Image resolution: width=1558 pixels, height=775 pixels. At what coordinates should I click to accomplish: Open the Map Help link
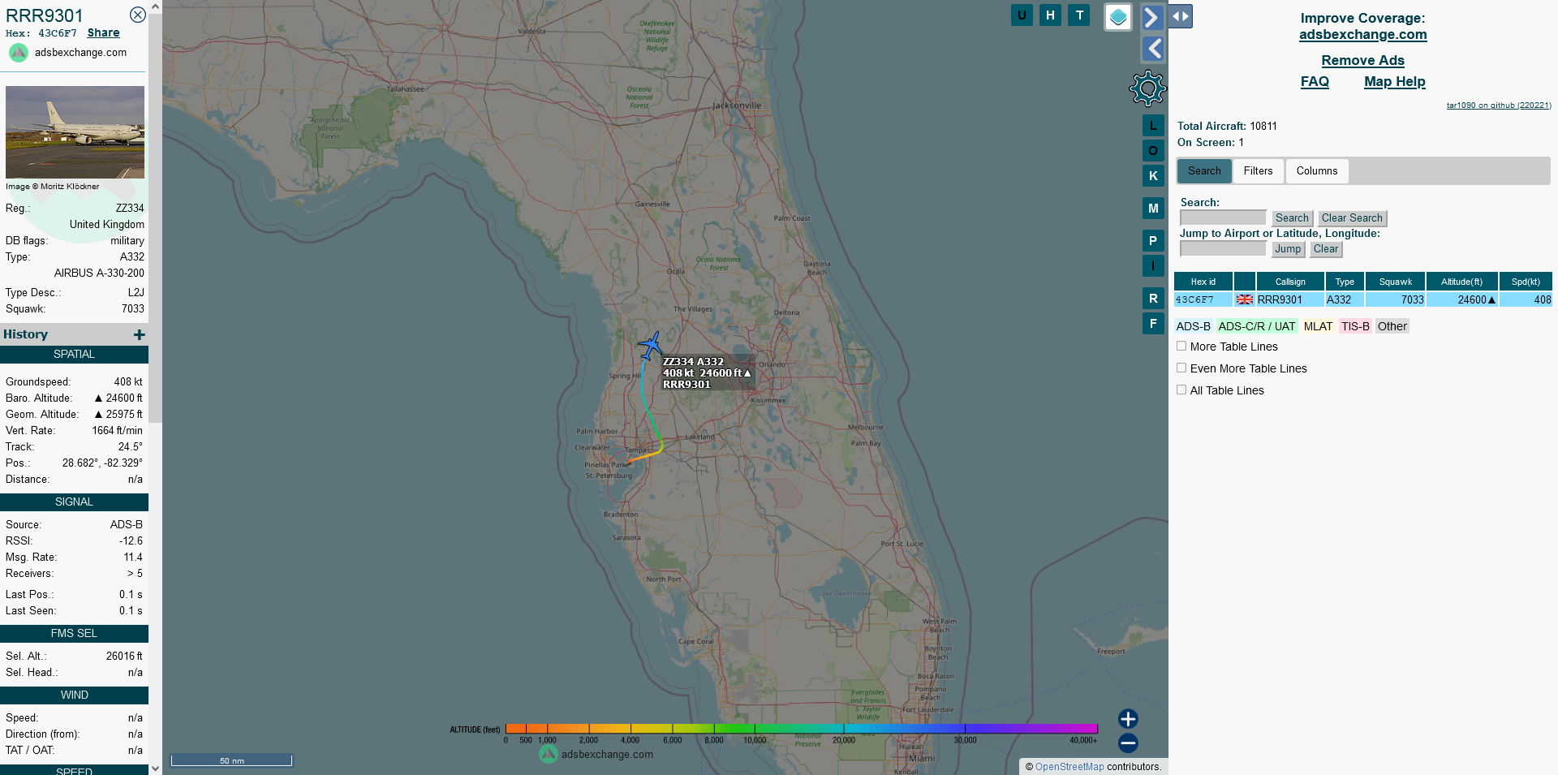(x=1394, y=81)
